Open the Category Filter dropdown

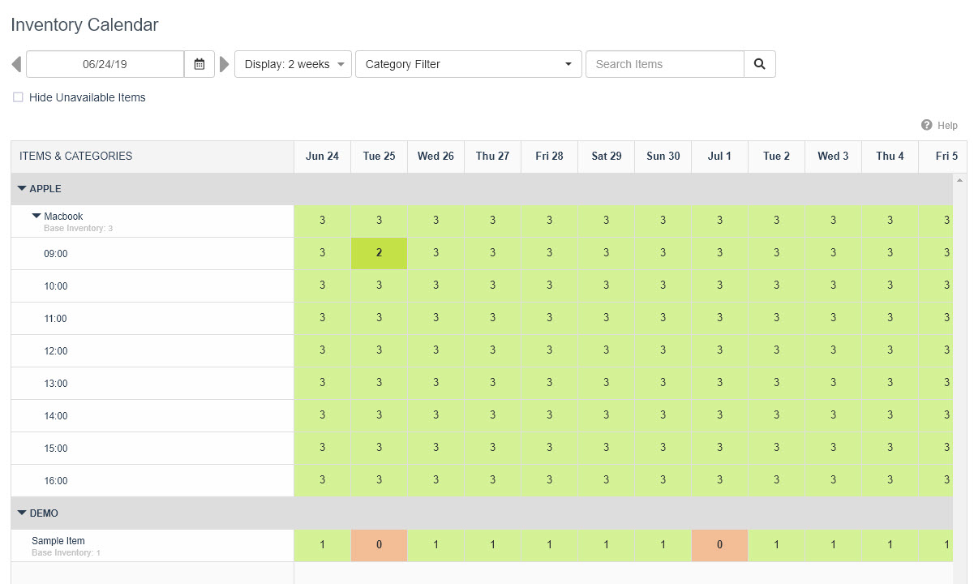469,64
